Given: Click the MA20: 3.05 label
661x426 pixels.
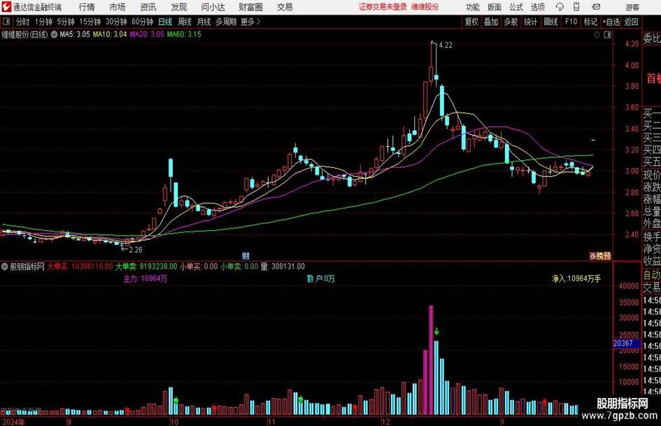Looking at the screenshot, I should pyautogui.click(x=147, y=34).
